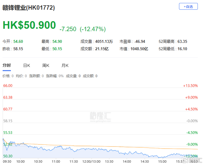Switch to the 分时 intraday tab
Image resolution: width=204 pixels, height=165 pixels.
coord(6,65)
